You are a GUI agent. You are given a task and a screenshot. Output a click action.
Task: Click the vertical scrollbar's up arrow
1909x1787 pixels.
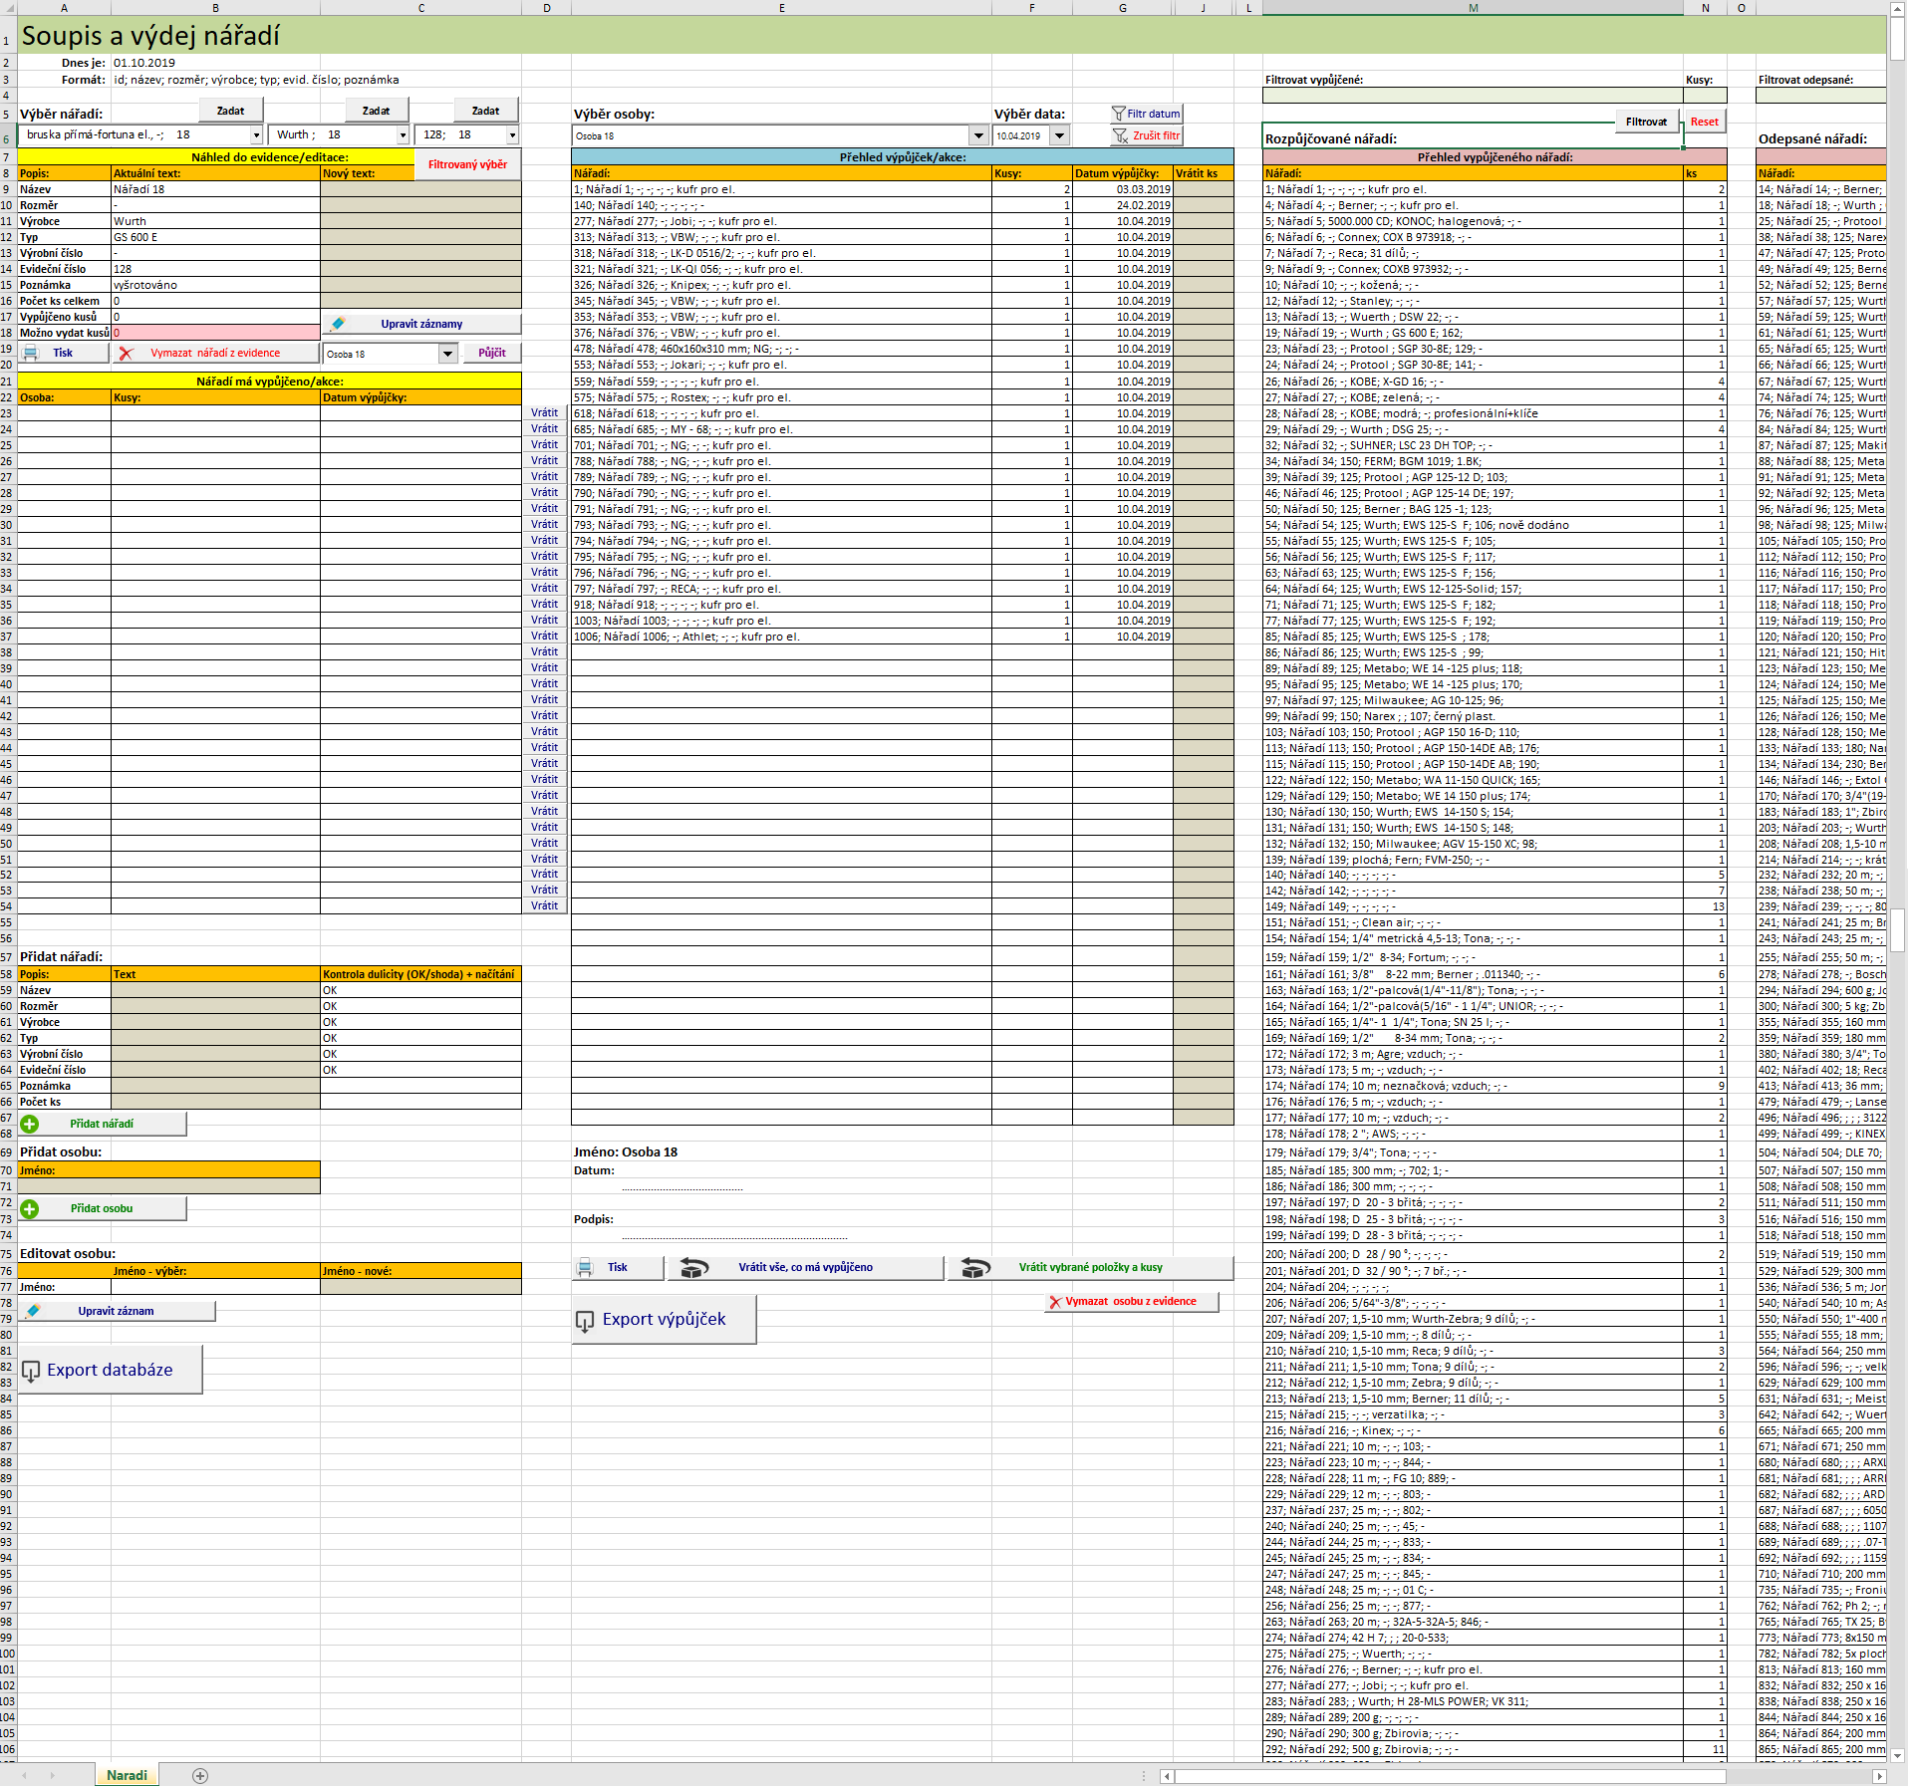tap(1898, 8)
